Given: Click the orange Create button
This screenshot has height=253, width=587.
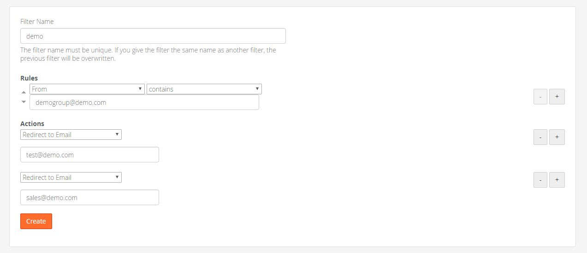Looking at the screenshot, I should (x=36, y=221).
